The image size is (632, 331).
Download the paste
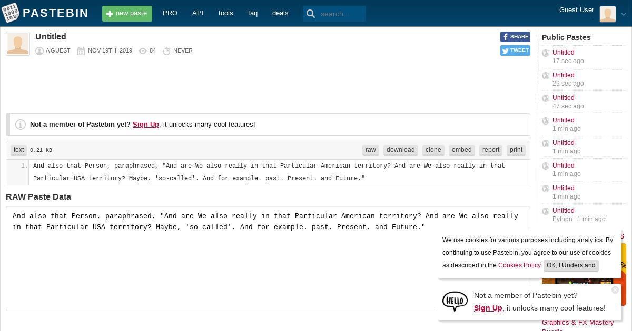coord(401,150)
